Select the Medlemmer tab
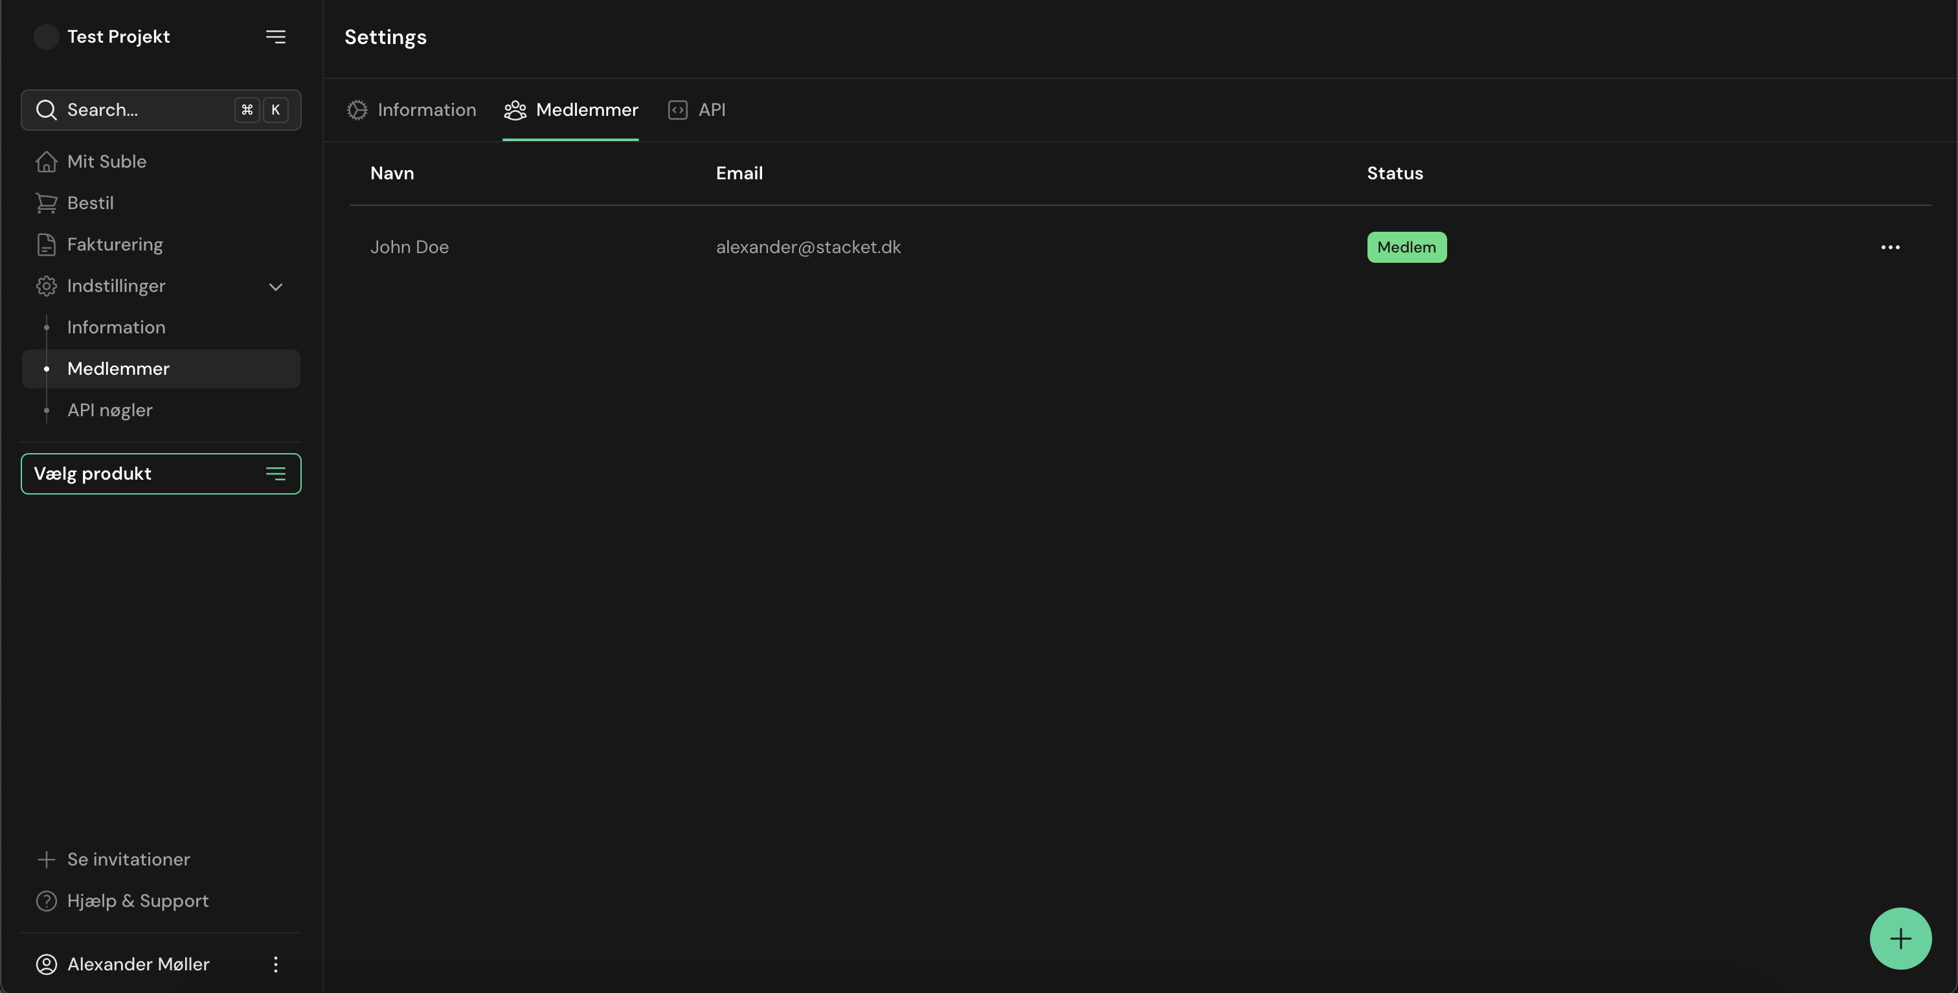 (x=571, y=110)
